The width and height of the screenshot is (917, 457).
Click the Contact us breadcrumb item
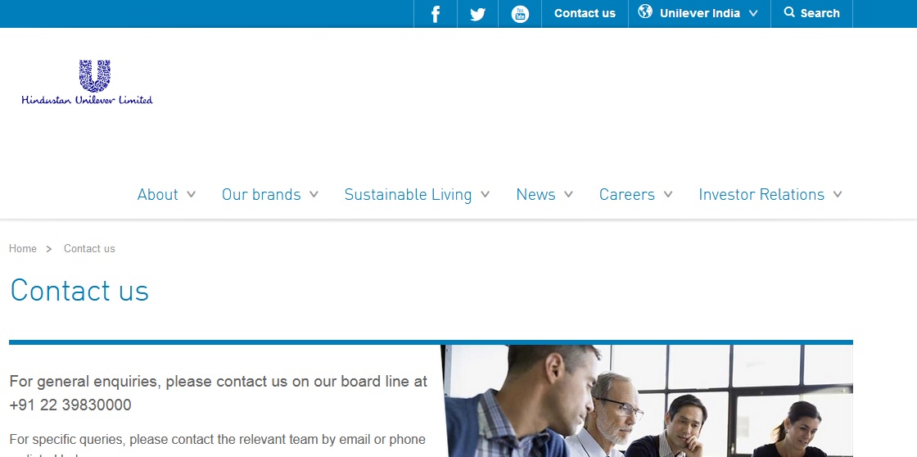(x=89, y=249)
